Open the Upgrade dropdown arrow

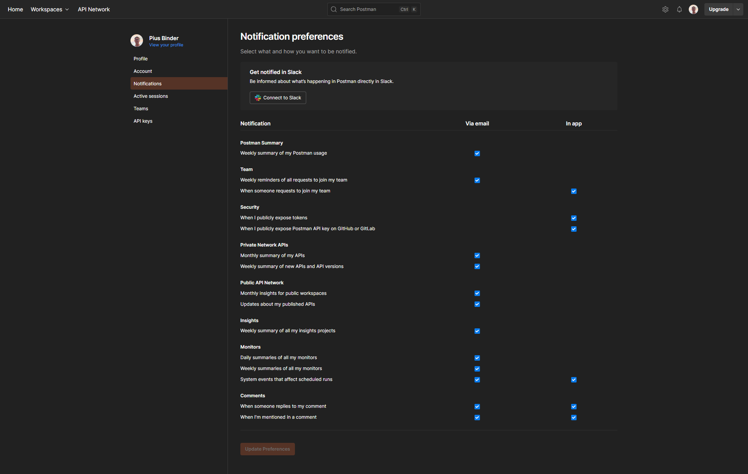(x=738, y=9)
